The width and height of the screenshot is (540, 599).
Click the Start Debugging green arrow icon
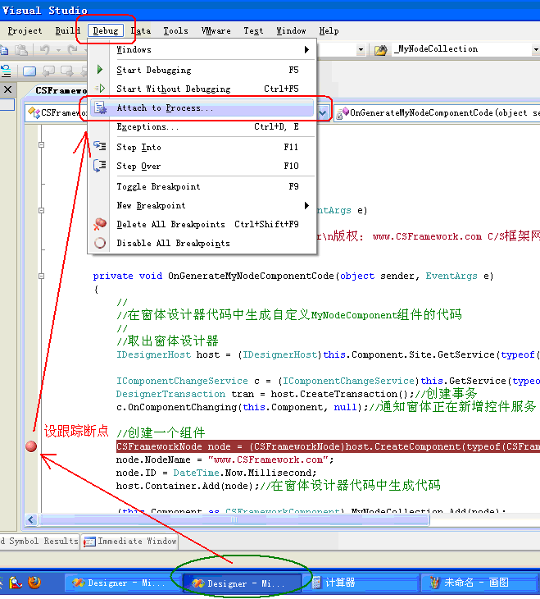coord(100,71)
